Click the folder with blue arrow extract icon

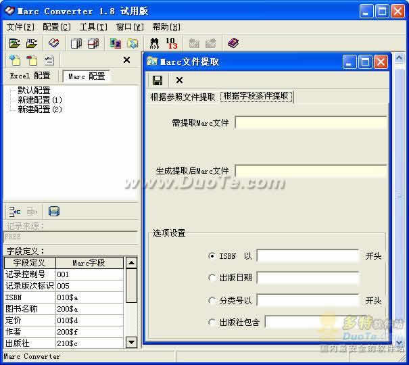[133, 43]
